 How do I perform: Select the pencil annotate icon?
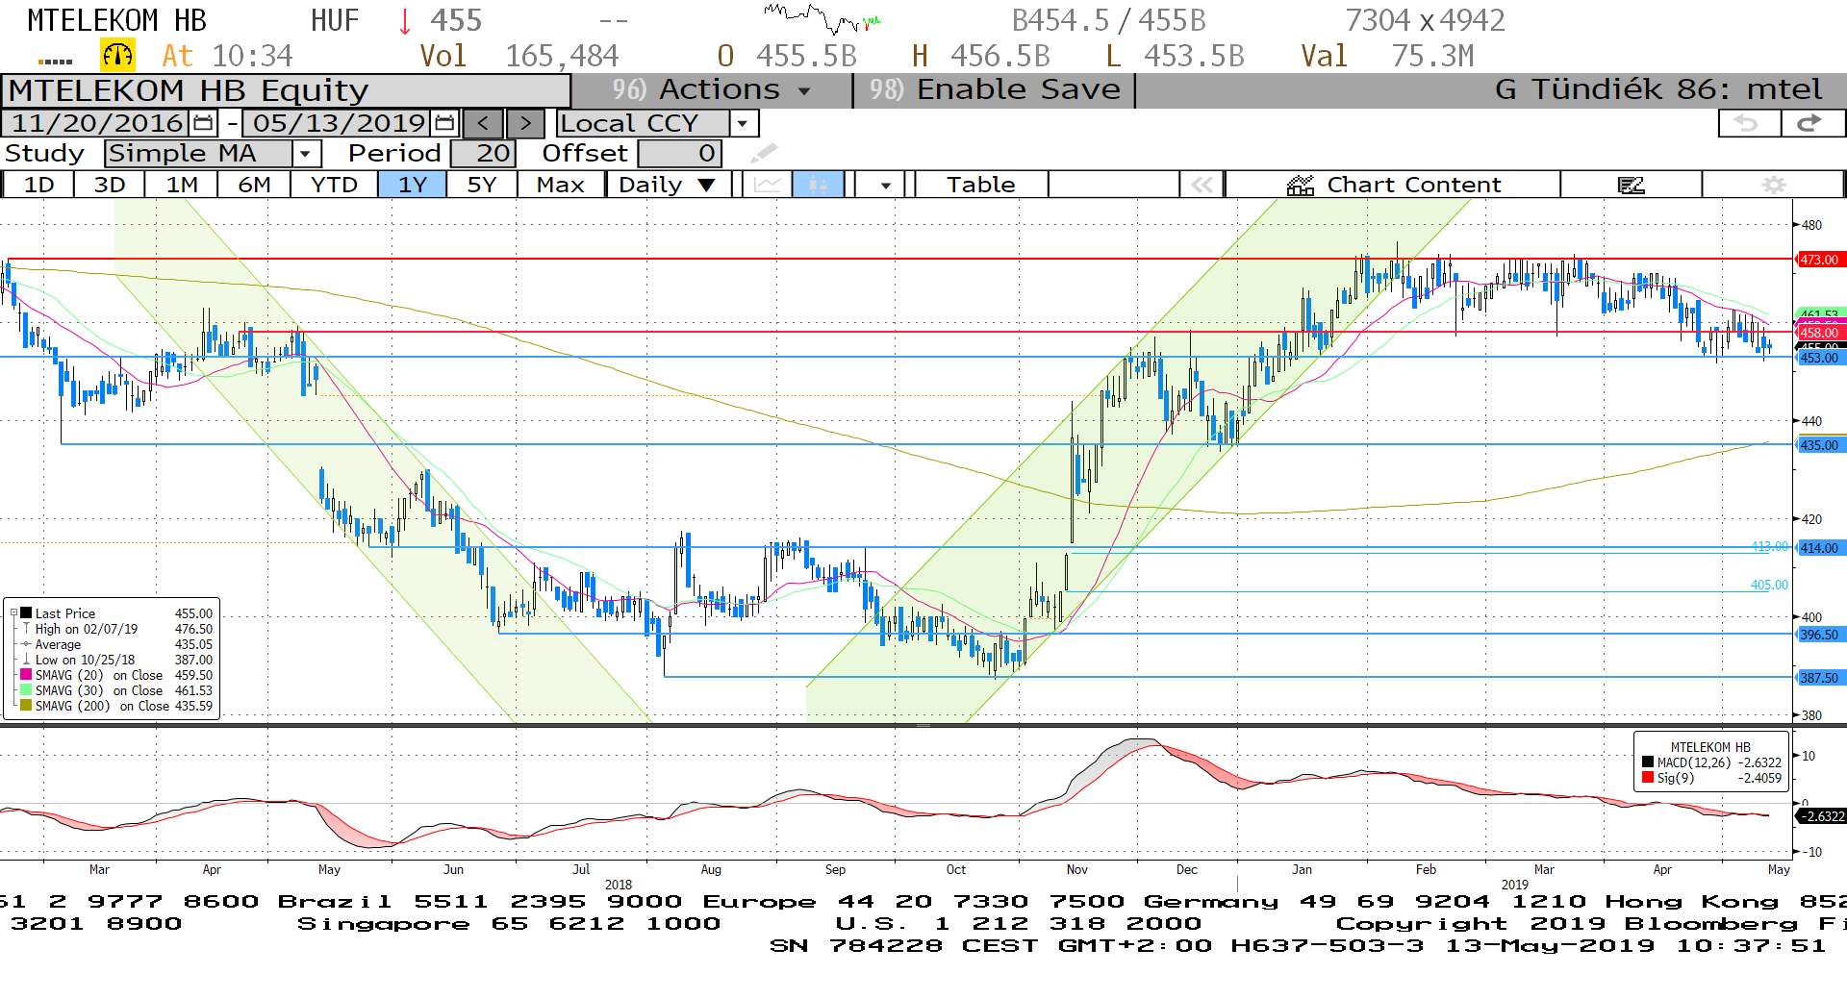(764, 153)
